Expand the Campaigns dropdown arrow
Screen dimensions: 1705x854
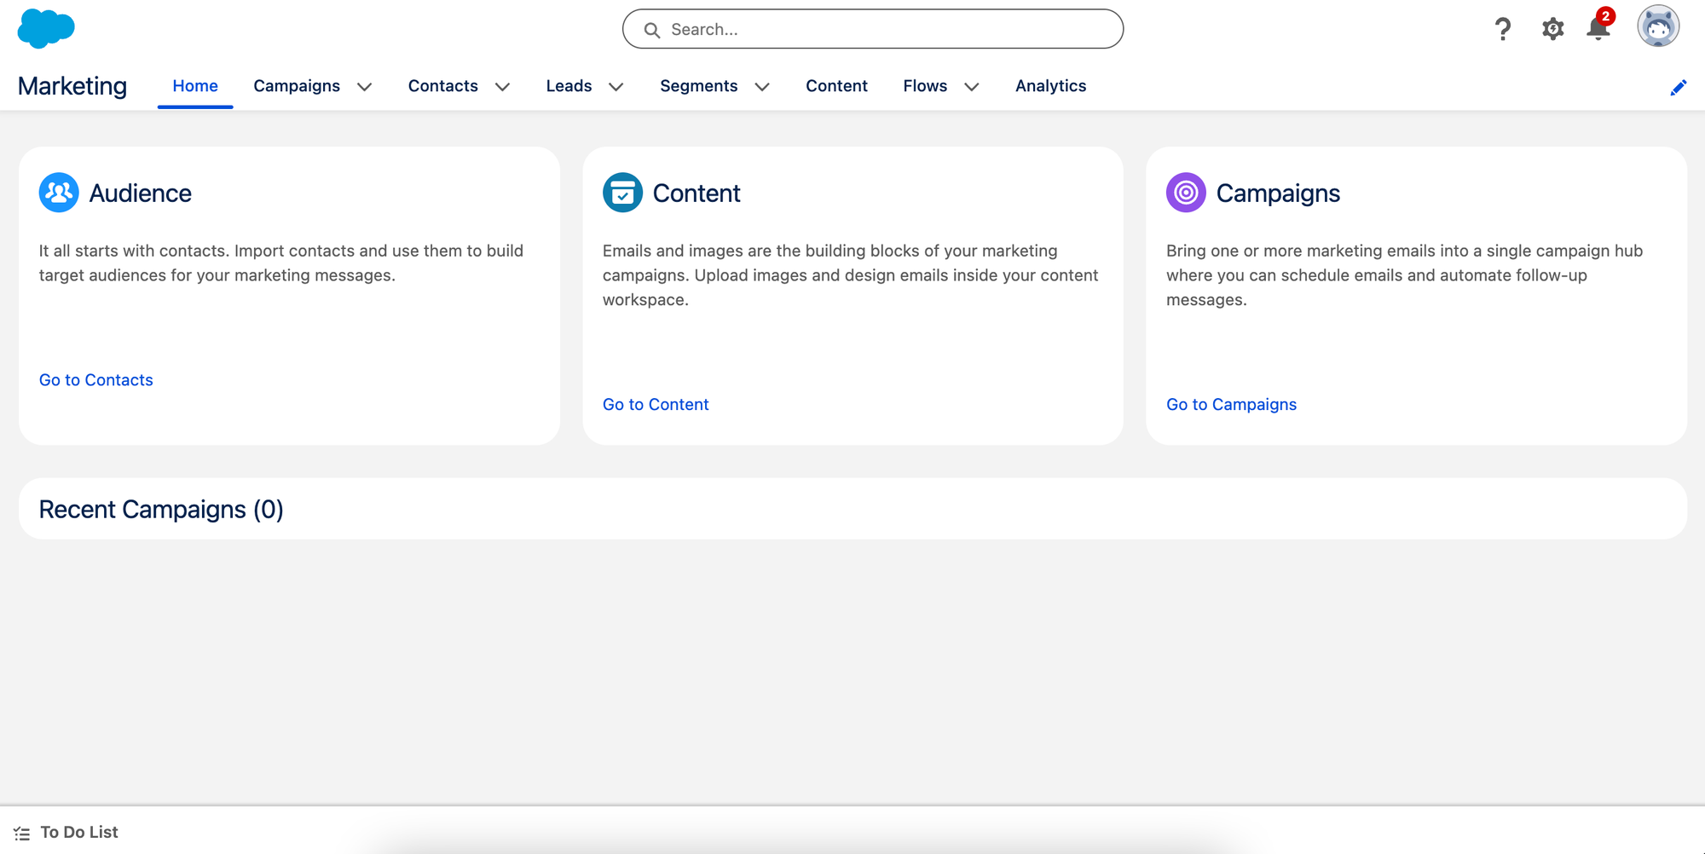click(x=365, y=87)
